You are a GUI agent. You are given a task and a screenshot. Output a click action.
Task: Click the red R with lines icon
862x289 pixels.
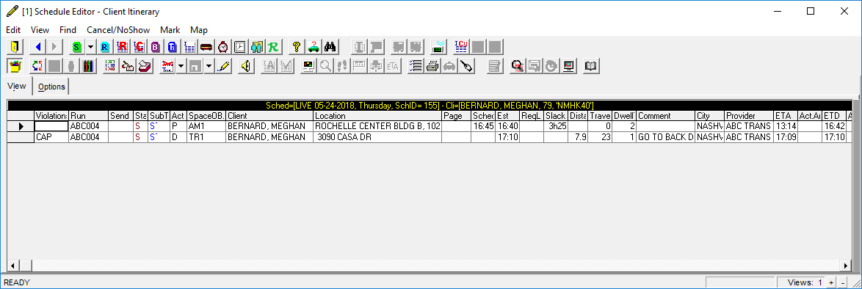pyautogui.click(x=121, y=47)
